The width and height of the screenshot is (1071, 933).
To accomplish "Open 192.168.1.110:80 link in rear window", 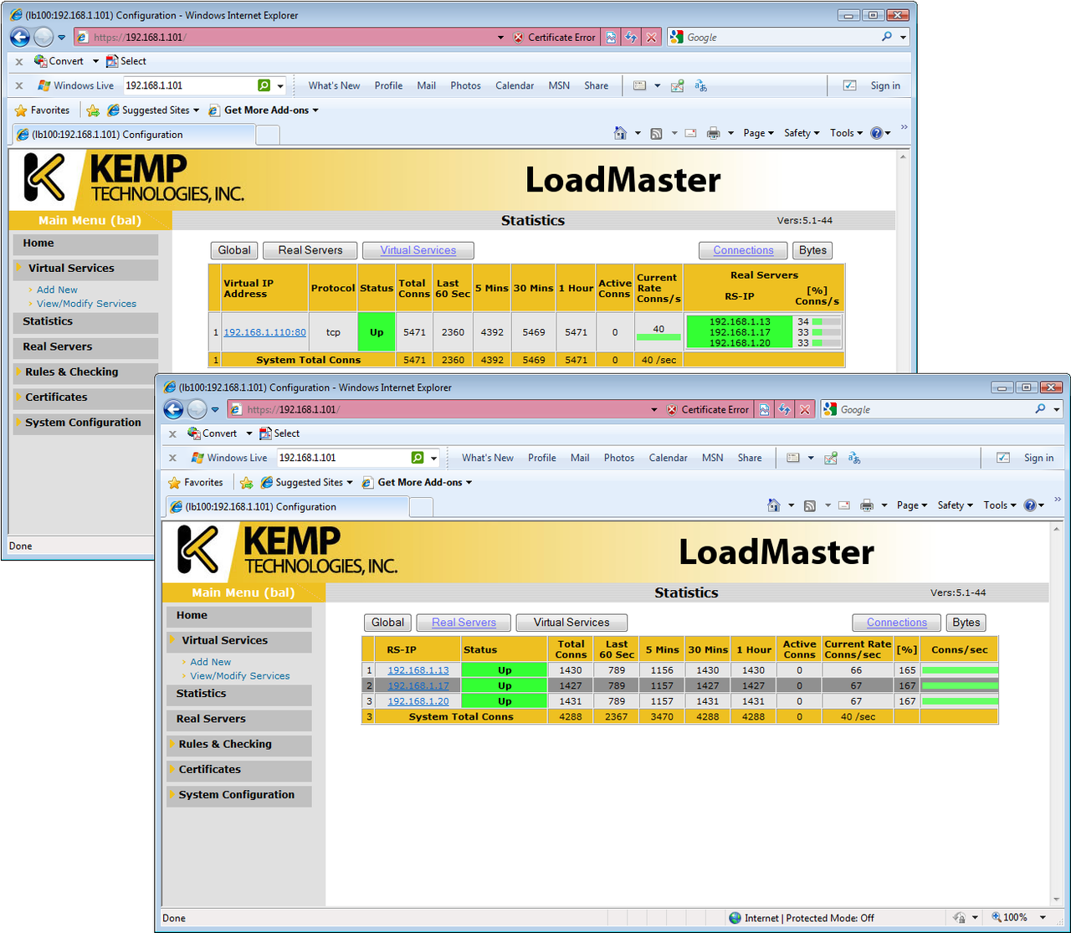I will [x=264, y=332].
